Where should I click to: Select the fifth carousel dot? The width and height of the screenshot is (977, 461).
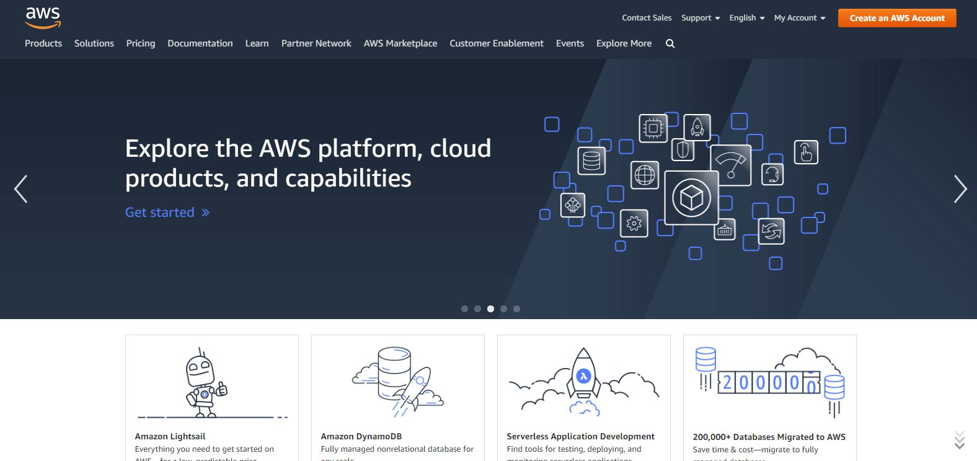(516, 309)
